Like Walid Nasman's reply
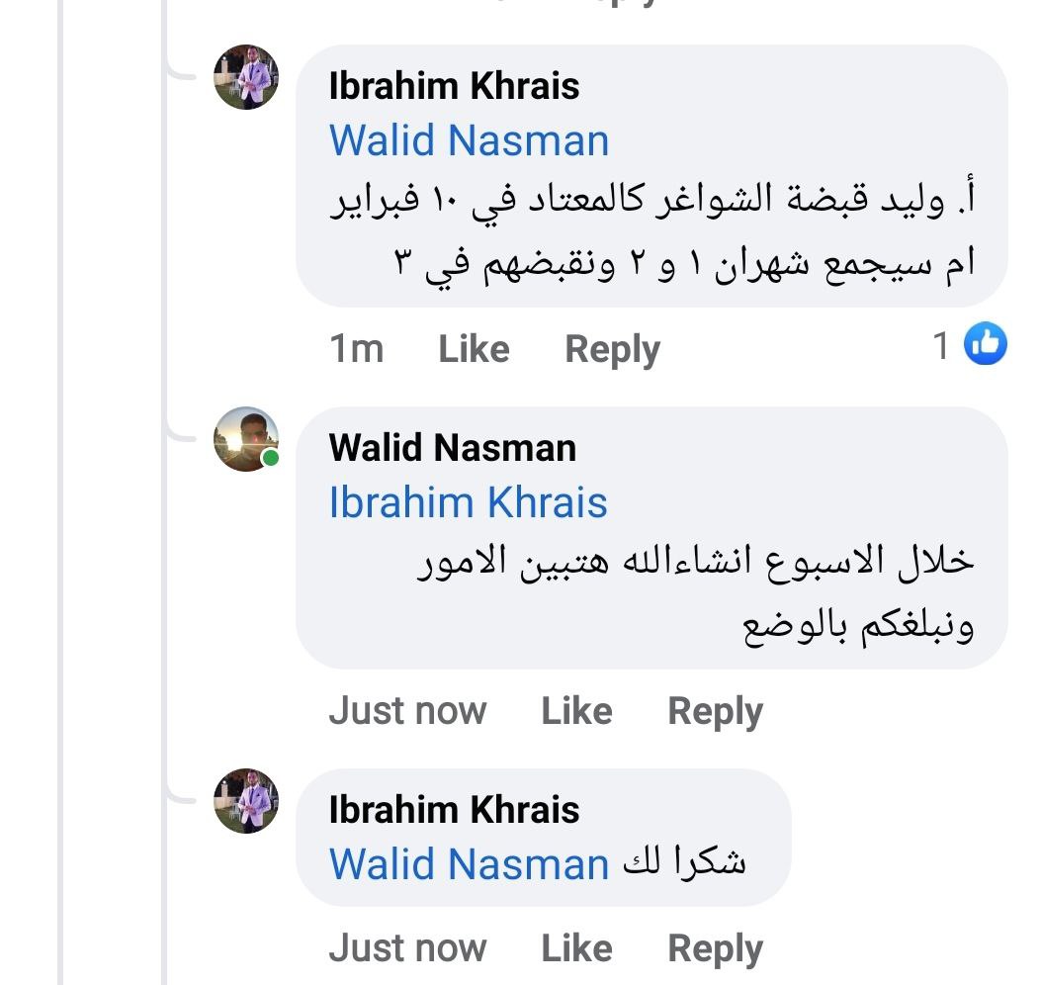 coord(576,711)
